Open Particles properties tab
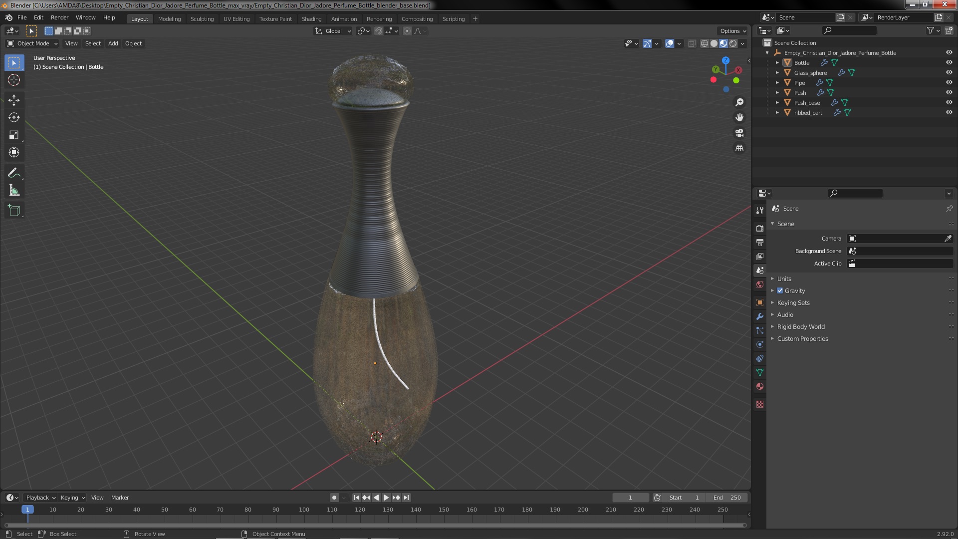The height and width of the screenshot is (539, 958). (x=759, y=330)
